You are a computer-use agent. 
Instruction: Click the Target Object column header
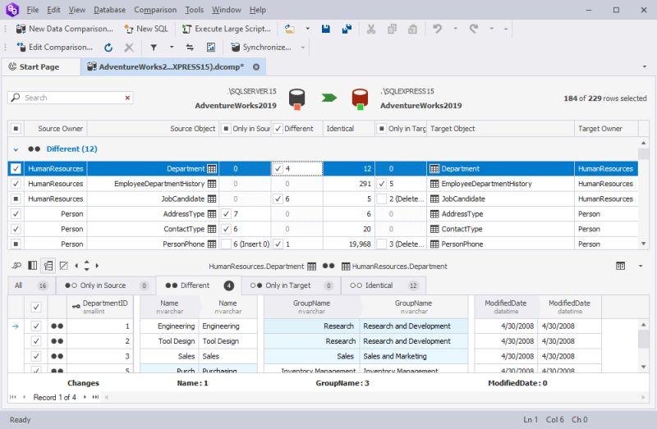500,129
